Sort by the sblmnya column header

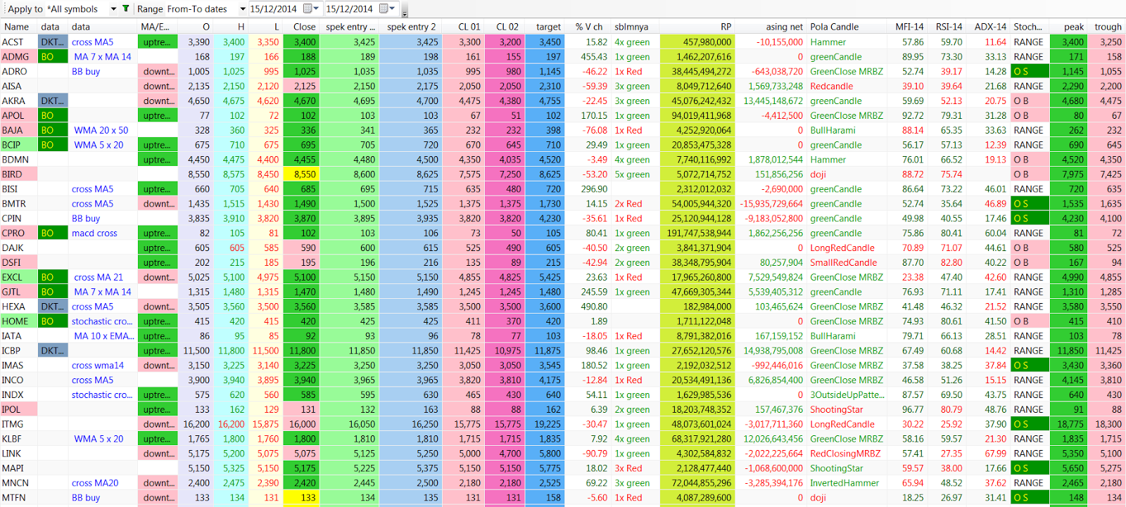[x=634, y=27]
